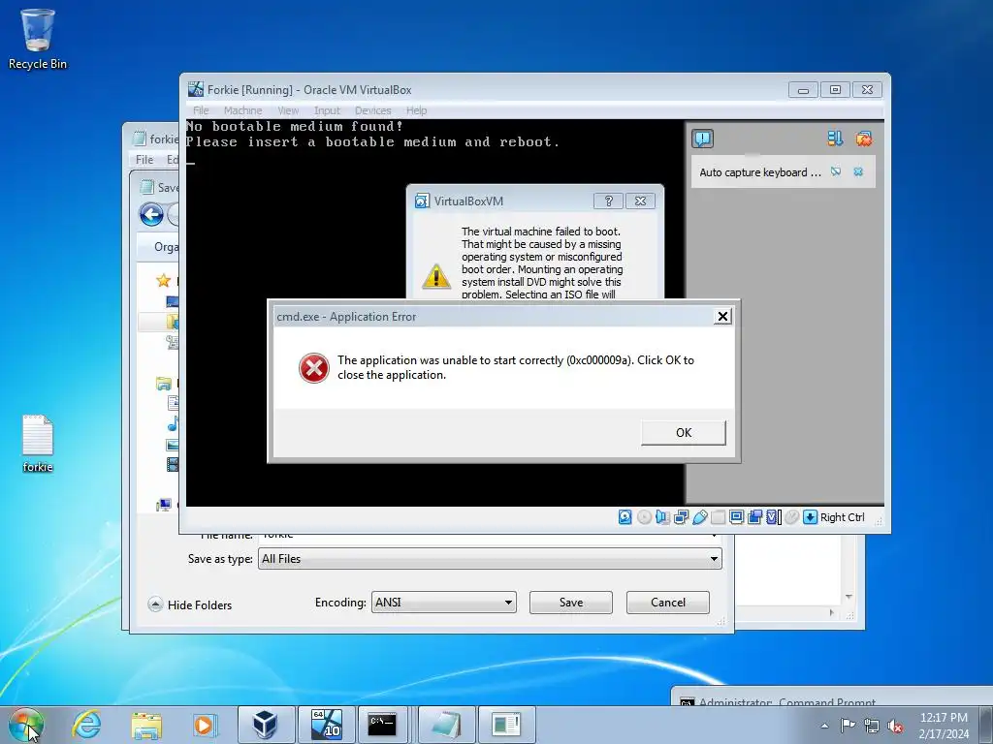Click the recording status bar indicator
The image size is (993, 744).
click(754, 517)
